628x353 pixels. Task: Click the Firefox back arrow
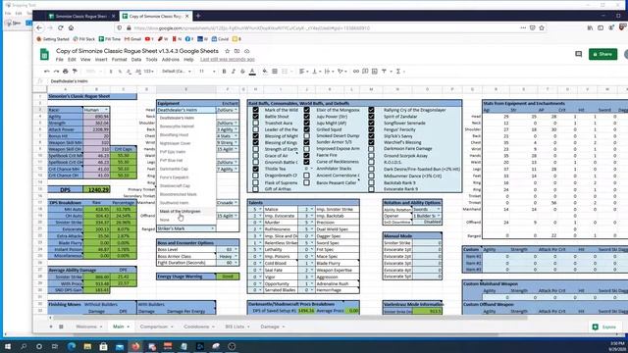pyautogui.click(x=39, y=28)
